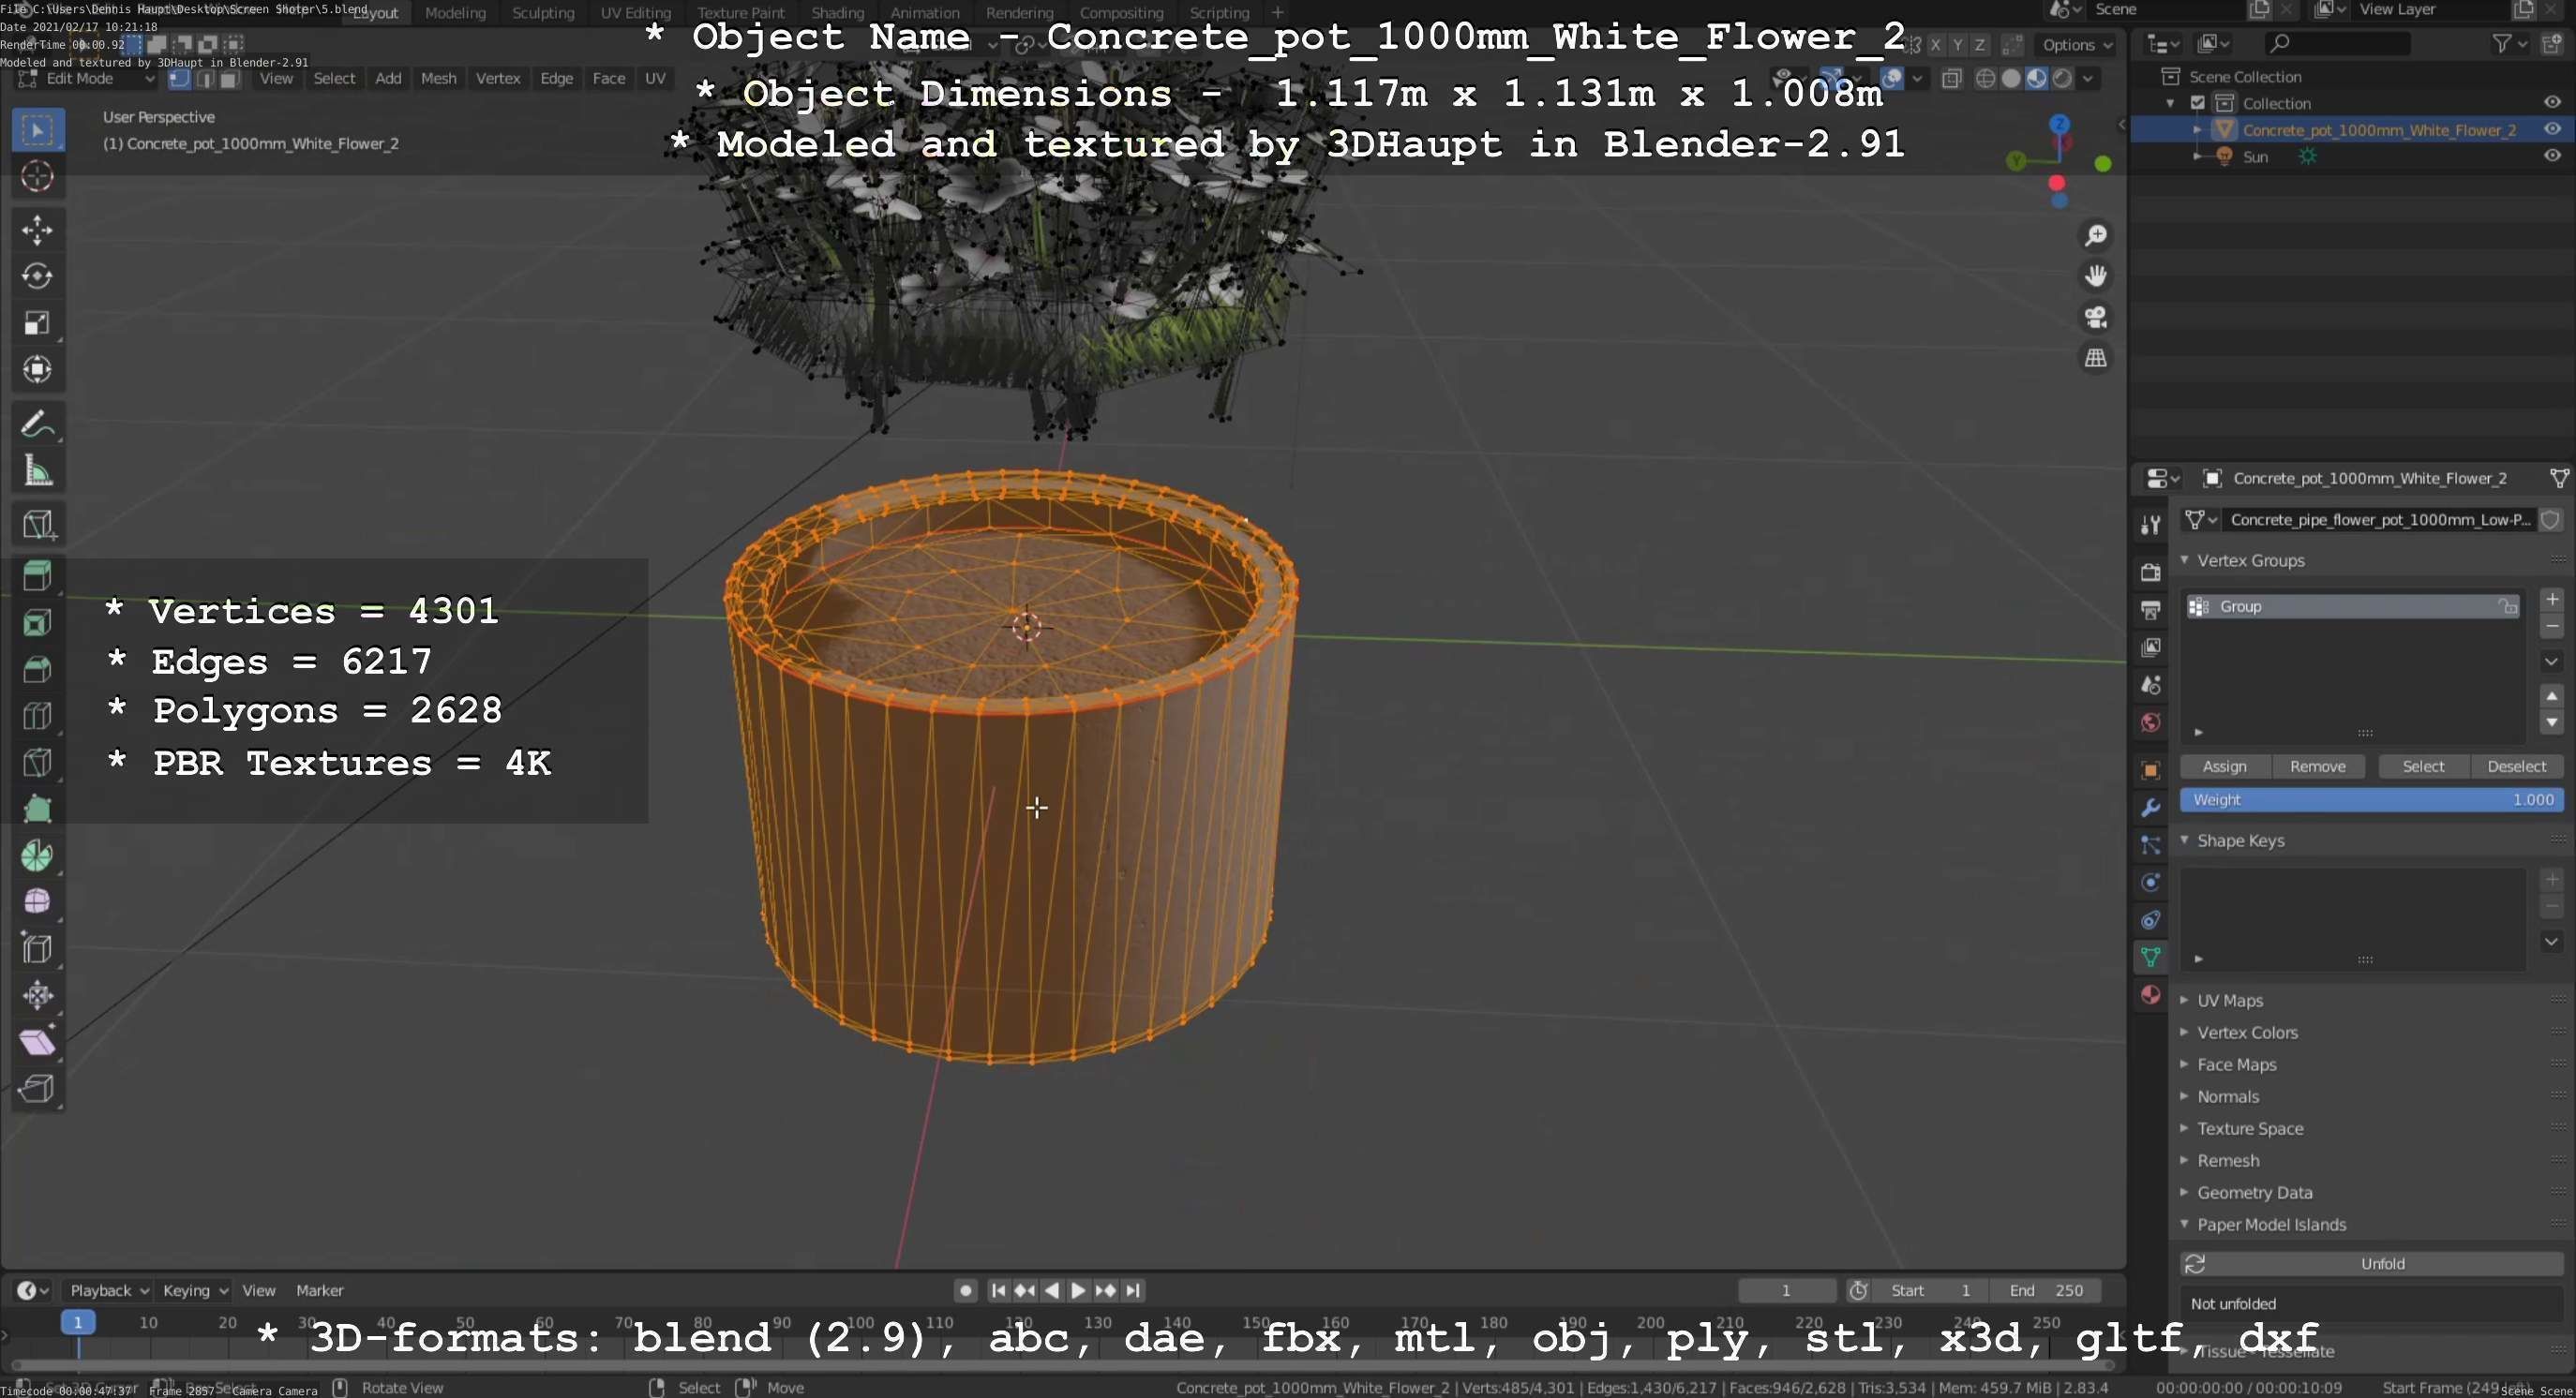Hide the Sun object in outliner
This screenshot has width=2576, height=1398.
coord(2551,156)
